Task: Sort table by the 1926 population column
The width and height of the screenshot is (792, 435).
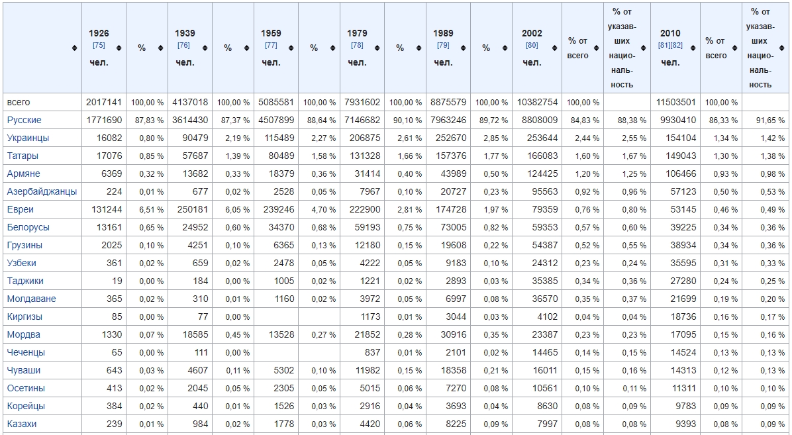Action: [x=119, y=48]
